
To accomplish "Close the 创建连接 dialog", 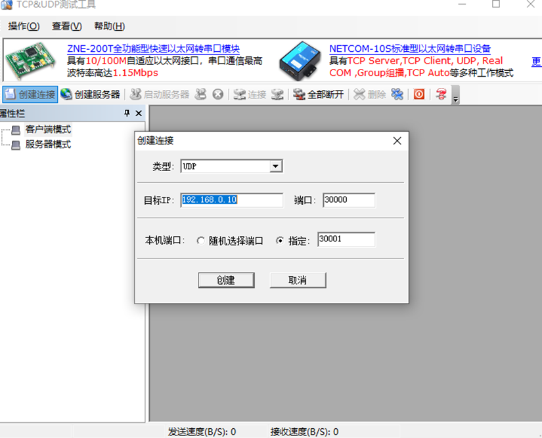I will click(x=397, y=141).
